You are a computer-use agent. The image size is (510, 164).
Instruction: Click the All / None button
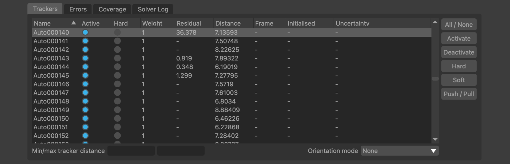click(459, 25)
